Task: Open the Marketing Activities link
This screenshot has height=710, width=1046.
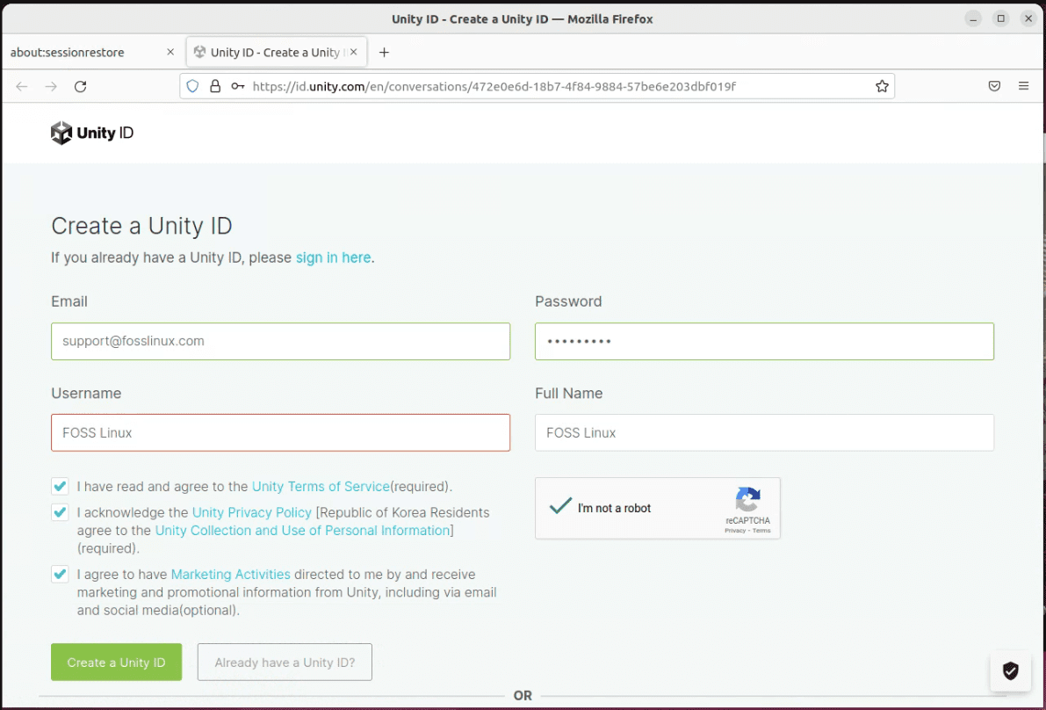Action: 231,575
